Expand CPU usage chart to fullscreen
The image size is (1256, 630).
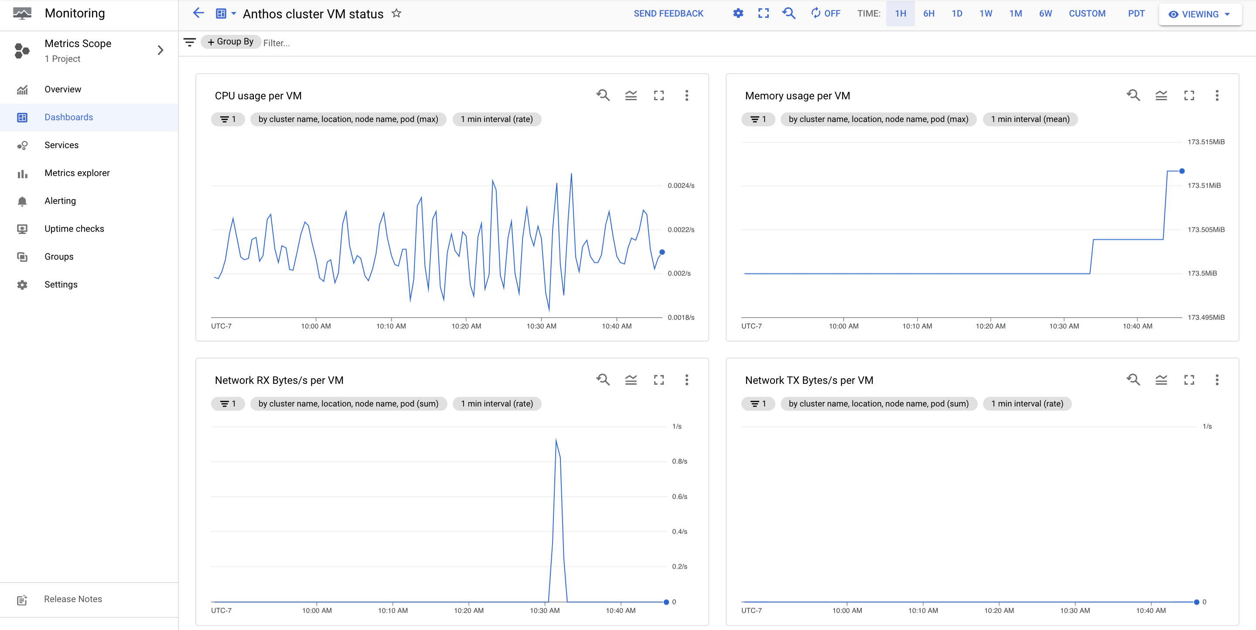click(x=659, y=95)
